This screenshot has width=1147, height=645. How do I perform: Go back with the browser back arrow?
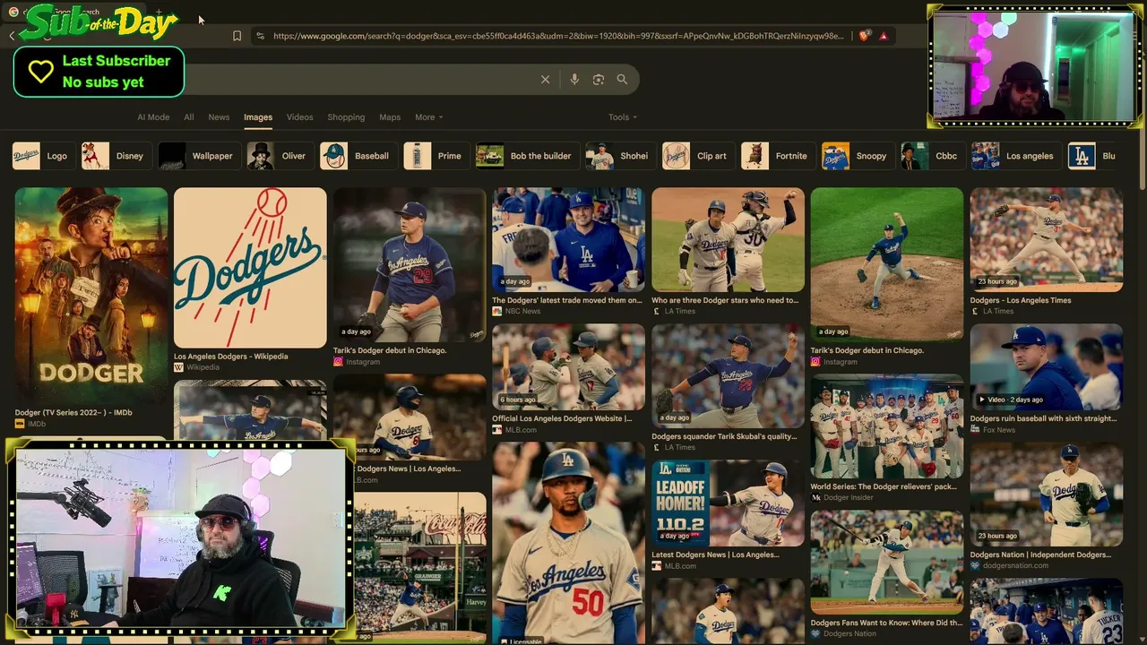point(12,36)
